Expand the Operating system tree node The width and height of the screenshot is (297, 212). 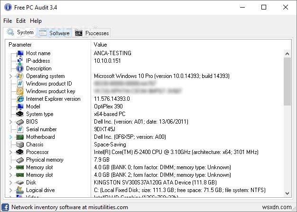(11, 76)
